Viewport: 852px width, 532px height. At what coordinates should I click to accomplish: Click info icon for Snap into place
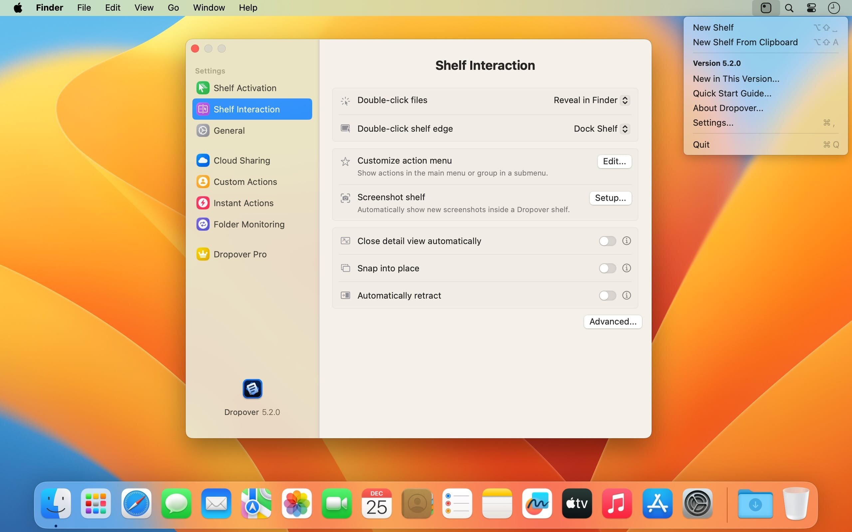click(626, 268)
